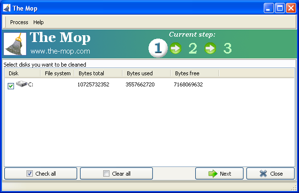The height and width of the screenshot is (193, 299).
Task: Click the Clear all button
Action: coord(116,174)
